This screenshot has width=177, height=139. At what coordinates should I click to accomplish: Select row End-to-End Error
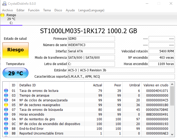[x=86, y=129]
